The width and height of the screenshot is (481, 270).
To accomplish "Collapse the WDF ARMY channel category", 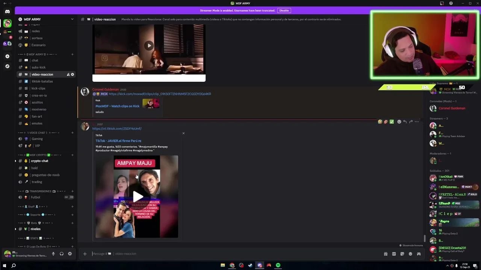I will (38, 54).
